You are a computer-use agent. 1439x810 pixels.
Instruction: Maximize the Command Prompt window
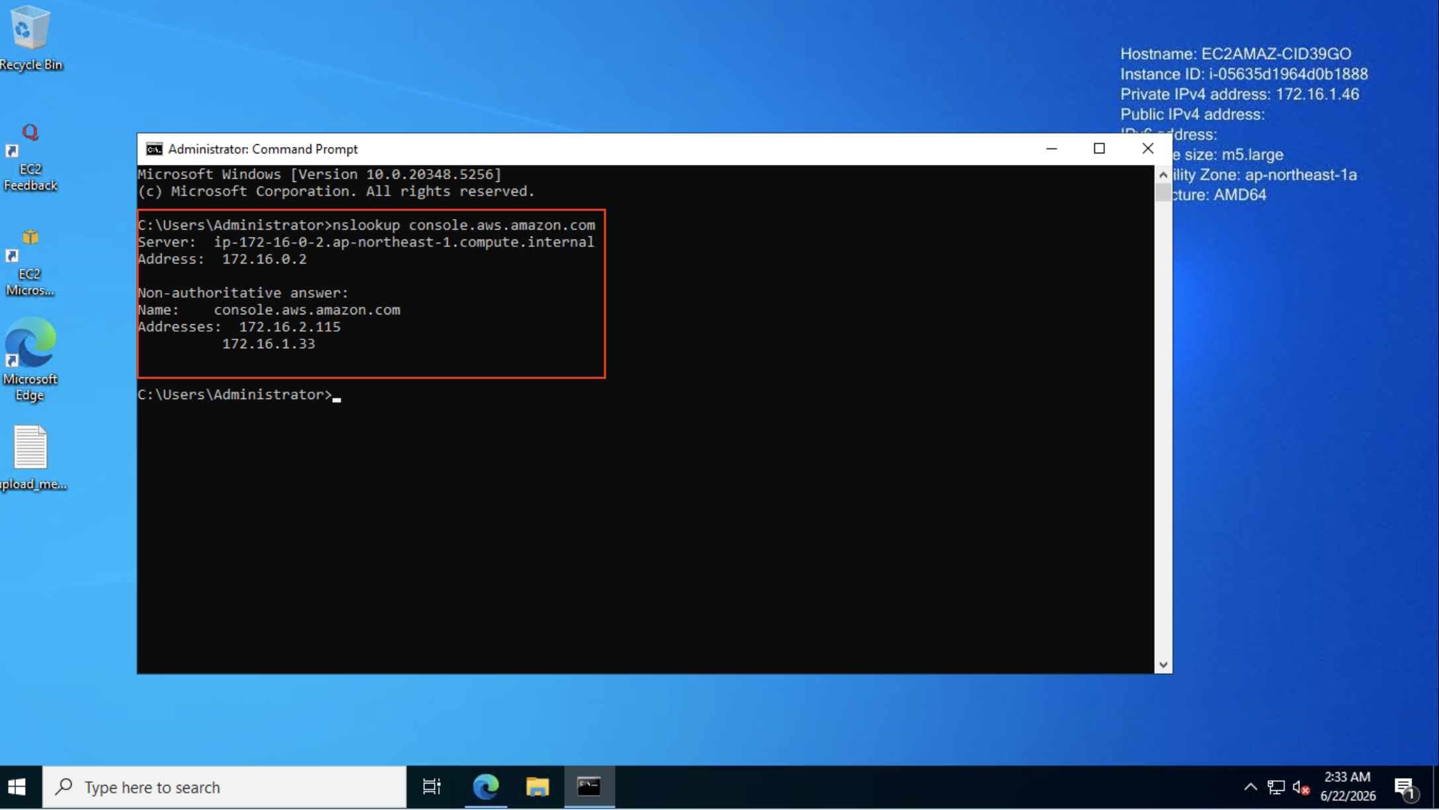point(1099,149)
